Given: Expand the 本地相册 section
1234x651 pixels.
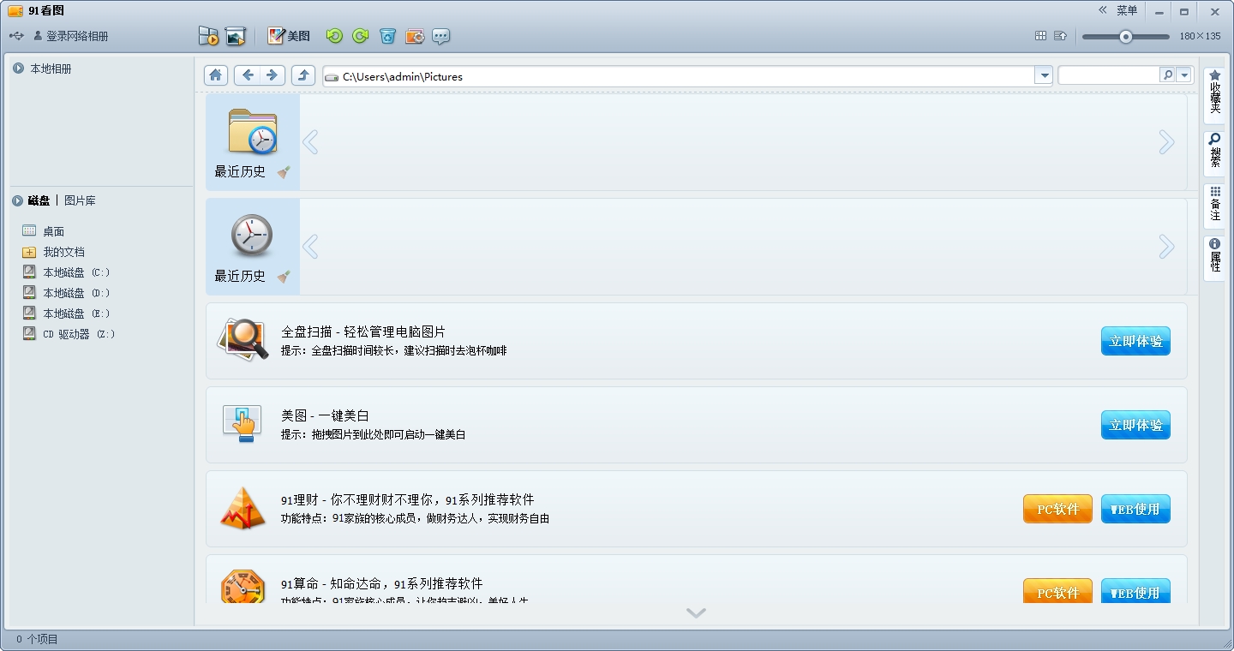Looking at the screenshot, I should click(x=18, y=69).
